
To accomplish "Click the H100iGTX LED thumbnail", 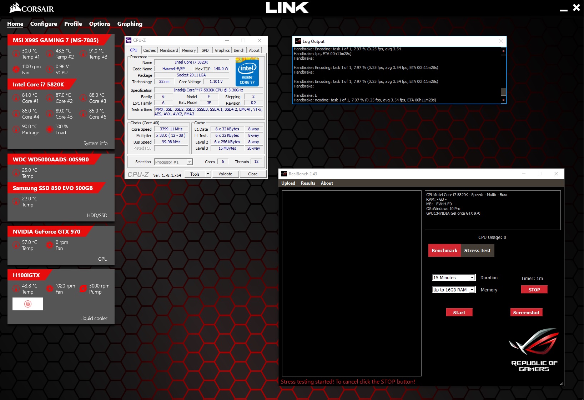I will [x=28, y=304].
